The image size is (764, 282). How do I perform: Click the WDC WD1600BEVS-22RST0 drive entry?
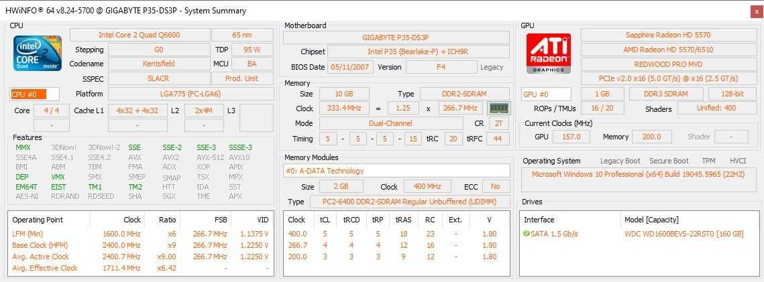(684, 234)
